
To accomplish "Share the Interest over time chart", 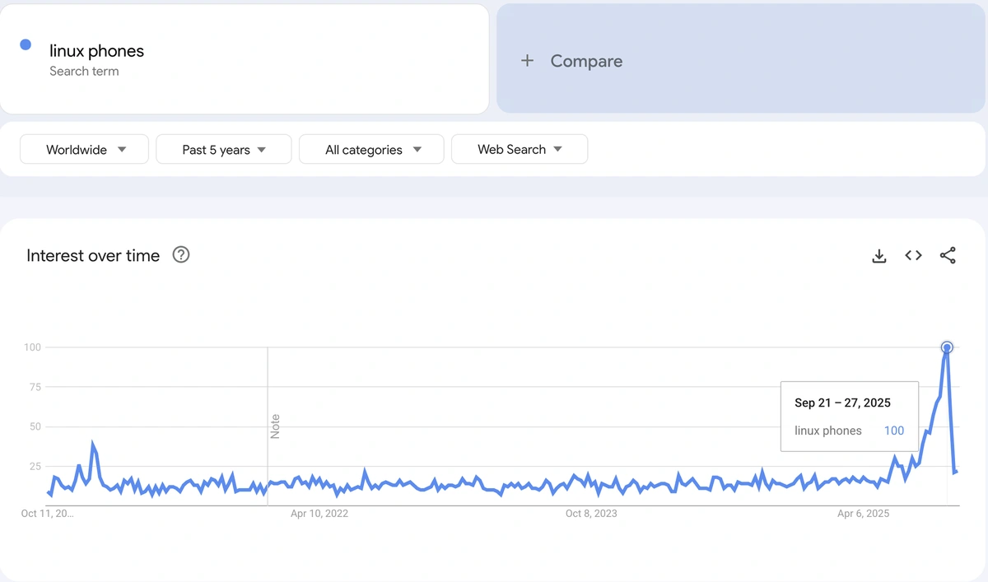I will click(x=947, y=255).
